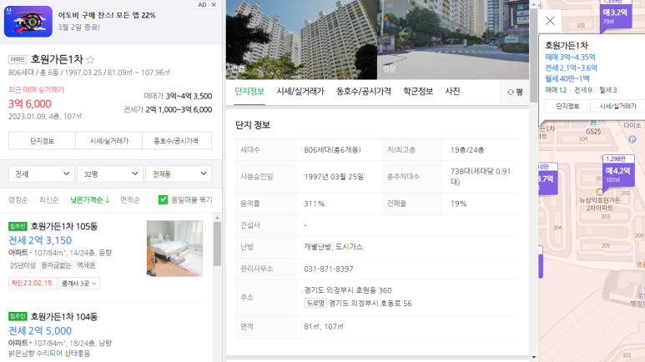Sort listings by 랭킹순
Image resolution: width=645 pixels, height=362 pixels.
(x=18, y=200)
